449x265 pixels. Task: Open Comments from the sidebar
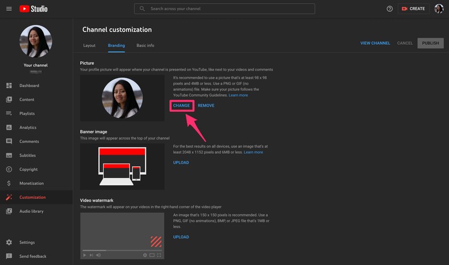pyautogui.click(x=29, y=141)
